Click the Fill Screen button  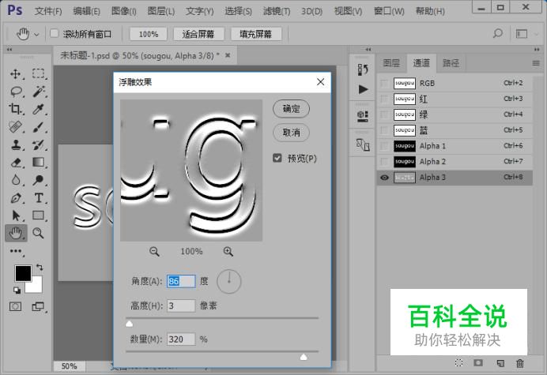256,34
